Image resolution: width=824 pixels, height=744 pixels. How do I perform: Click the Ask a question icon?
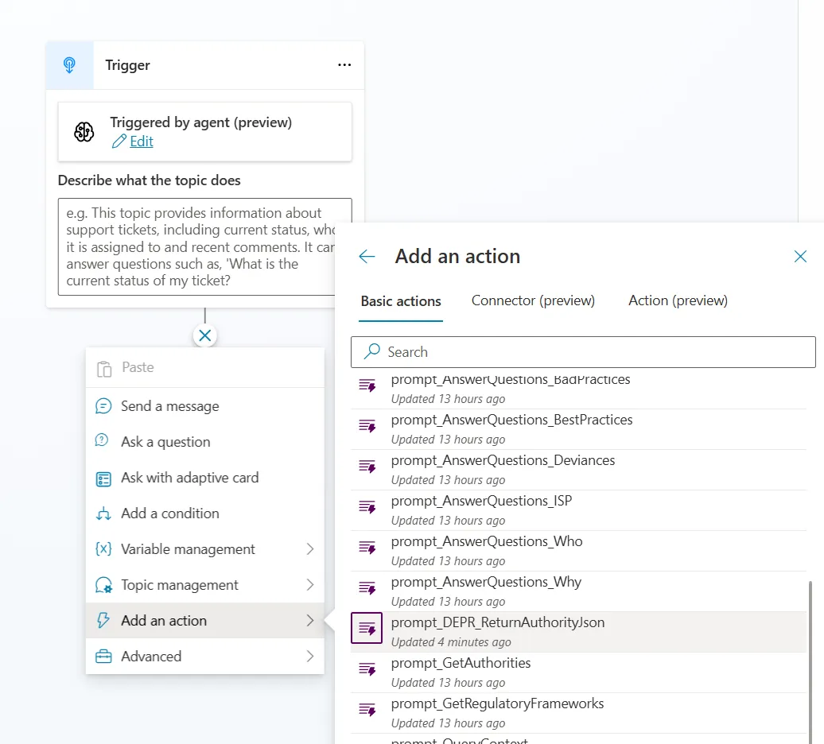coord(102,440)
